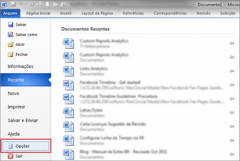Click Sair to exit Word
The width and height of the screenshot is (240, 161).
[26, 156]
